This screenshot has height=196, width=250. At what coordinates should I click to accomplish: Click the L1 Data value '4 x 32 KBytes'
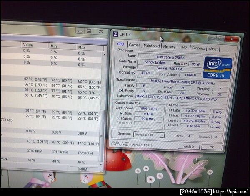tap(195, 111)
